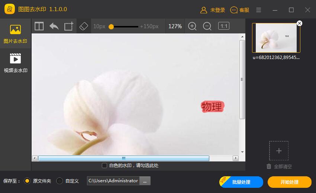316x193 pixels.
Task: Click 批量处理 VIP batch button
Action: click(241, 182)
